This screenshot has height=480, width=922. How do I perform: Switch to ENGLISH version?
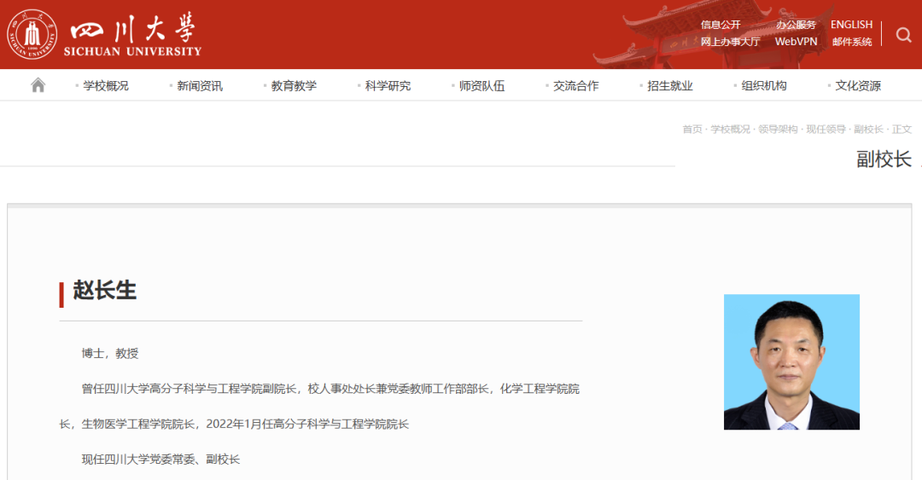851,25
